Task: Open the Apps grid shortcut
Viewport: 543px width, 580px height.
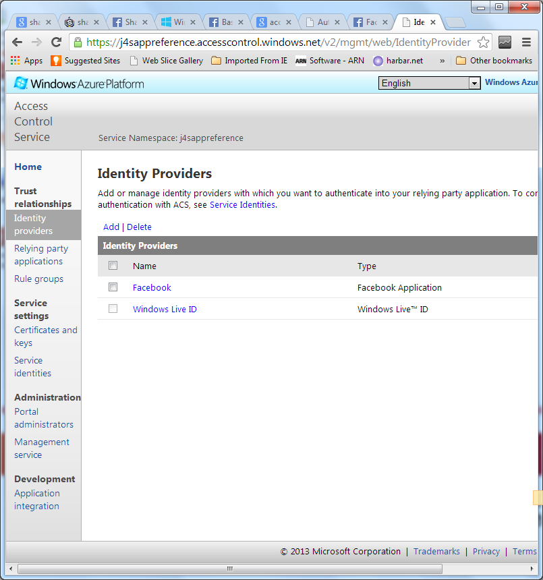Action: click(x=26, y=61)
